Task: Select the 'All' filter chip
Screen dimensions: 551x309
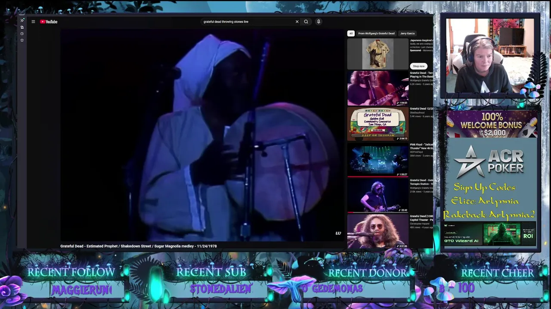Action: click(351, 33)
